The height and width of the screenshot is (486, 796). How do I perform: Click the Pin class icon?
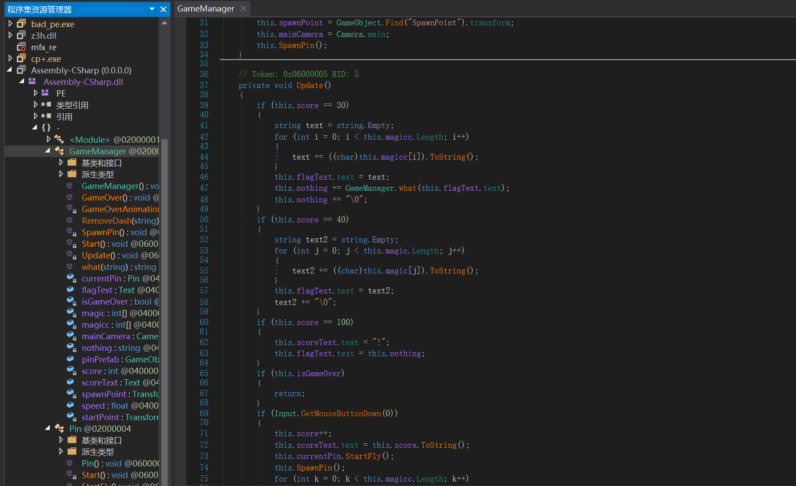click(59, 428)
